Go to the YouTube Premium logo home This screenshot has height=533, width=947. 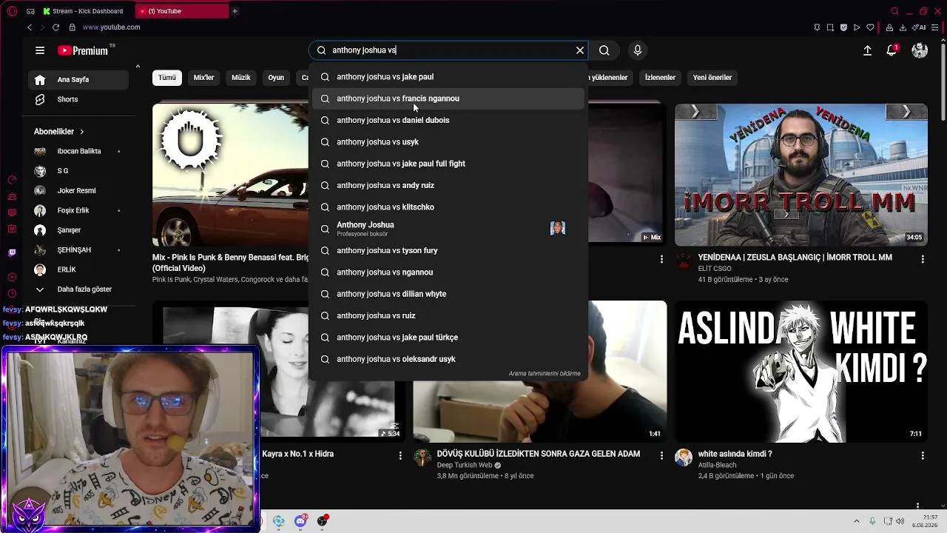click(x=83, y=50)
